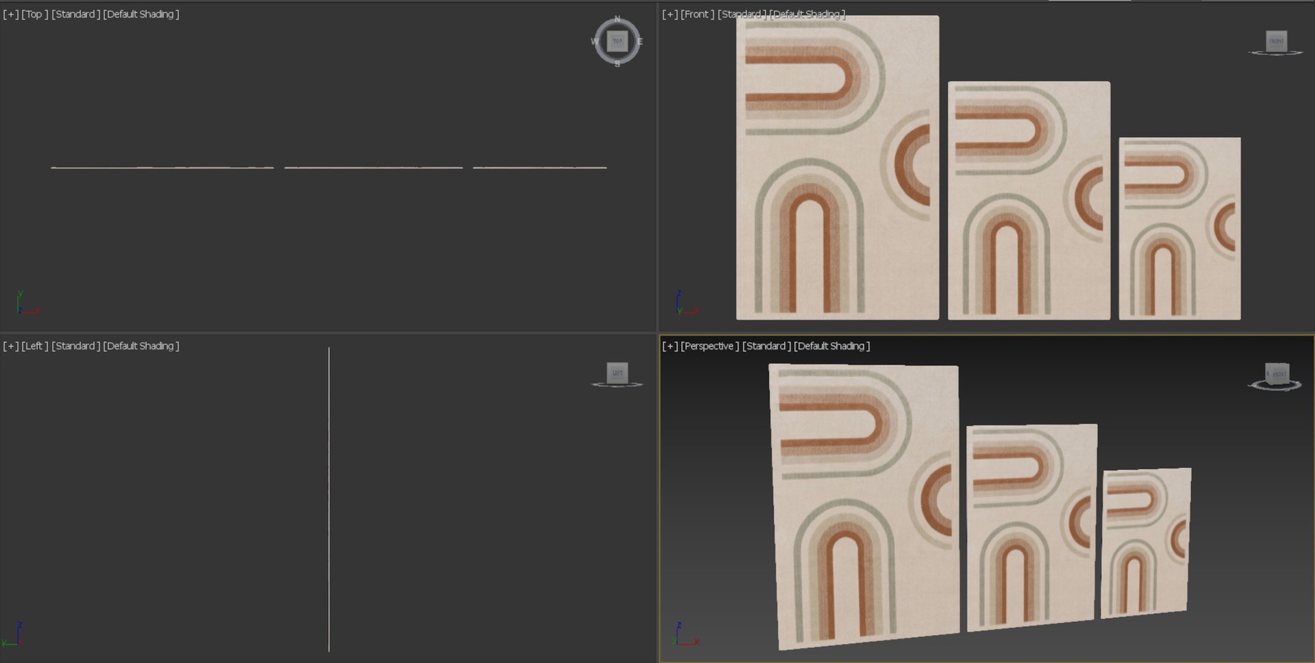Viewport: 1315px width, 663px height.
Task: Open [Default Shading] menu in Front viewport
Action: (807, 14)
